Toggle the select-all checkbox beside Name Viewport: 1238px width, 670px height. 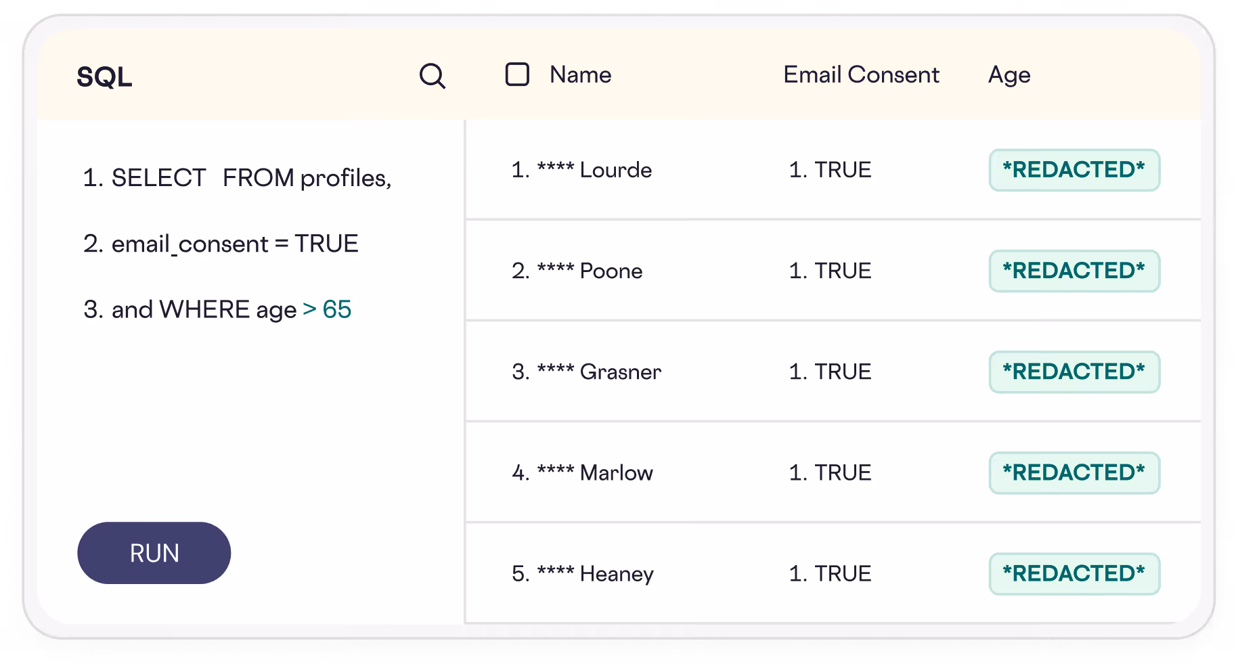(517, 74)
